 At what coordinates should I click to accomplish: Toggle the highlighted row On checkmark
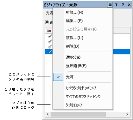(x=50, y=52)
